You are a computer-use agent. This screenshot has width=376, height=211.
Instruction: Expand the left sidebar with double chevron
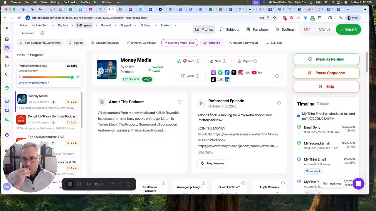point(7,28)
